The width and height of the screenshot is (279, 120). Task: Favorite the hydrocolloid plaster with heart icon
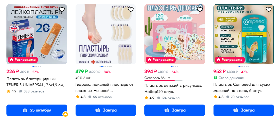131,9
